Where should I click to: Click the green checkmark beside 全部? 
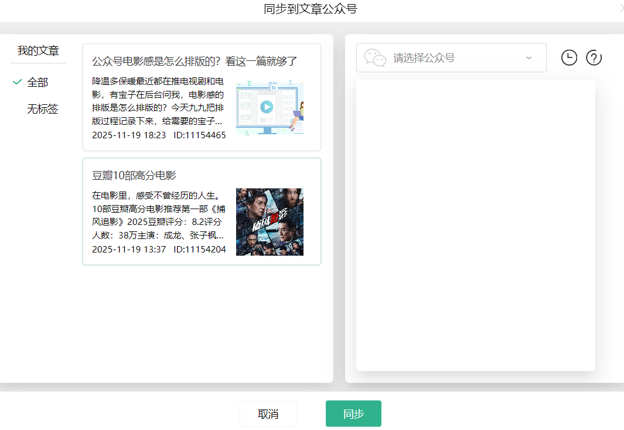(x=17, y=82)
